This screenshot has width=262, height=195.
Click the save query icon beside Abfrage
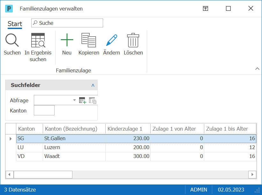[83, 100]
